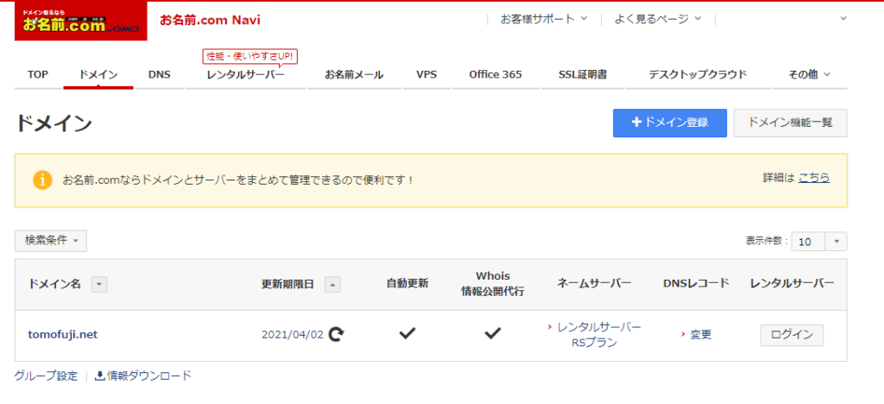Open the tomofuji.net domain link
The width and height of the screenshot is (884, 404).
point(62,335)
